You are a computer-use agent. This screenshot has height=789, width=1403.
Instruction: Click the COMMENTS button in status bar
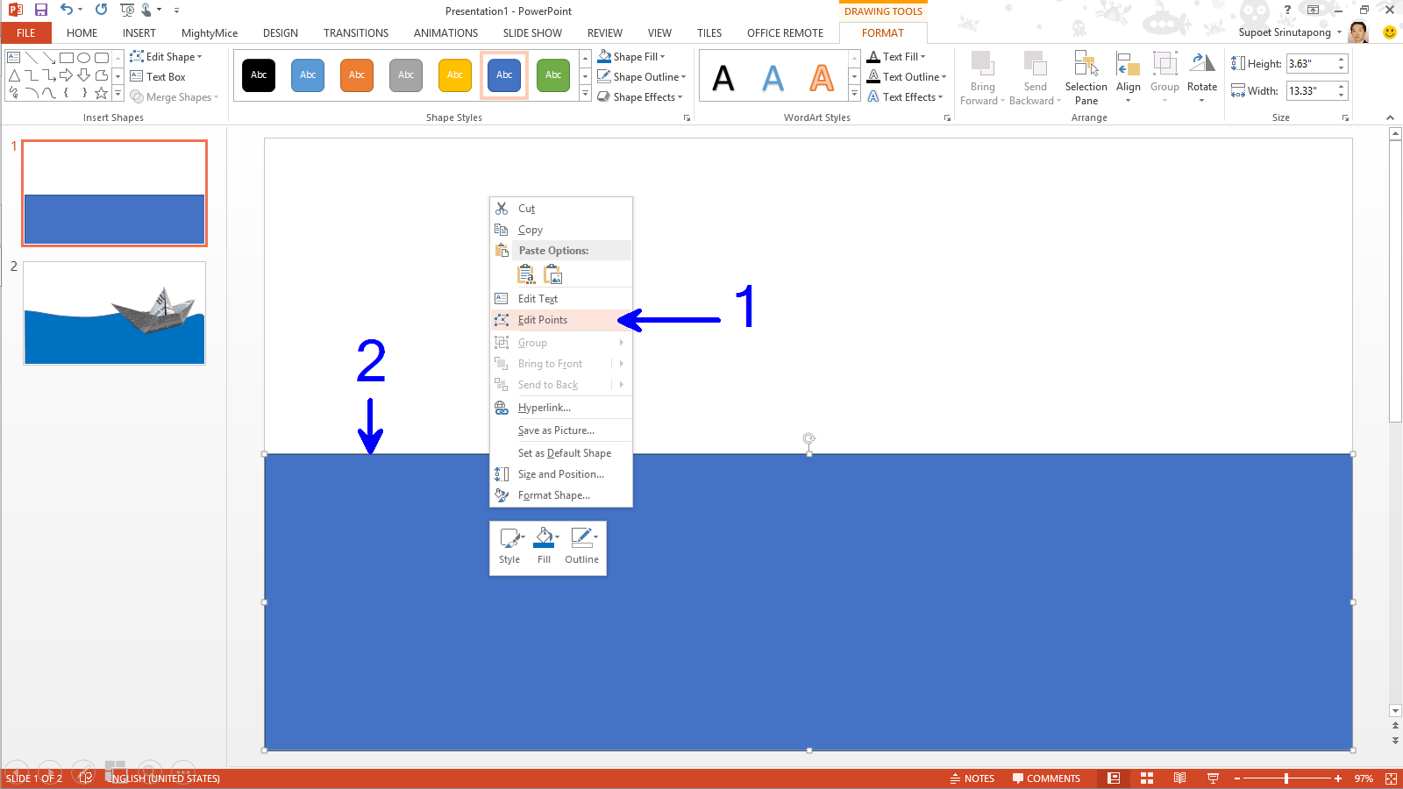click(x=1046, y=778)
